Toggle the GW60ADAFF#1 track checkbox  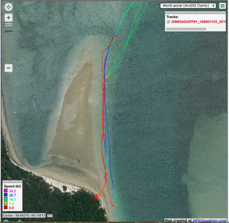168,22
